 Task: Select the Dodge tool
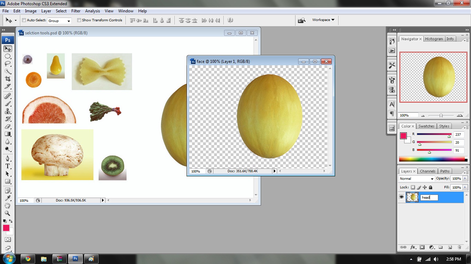coord(8,149)
